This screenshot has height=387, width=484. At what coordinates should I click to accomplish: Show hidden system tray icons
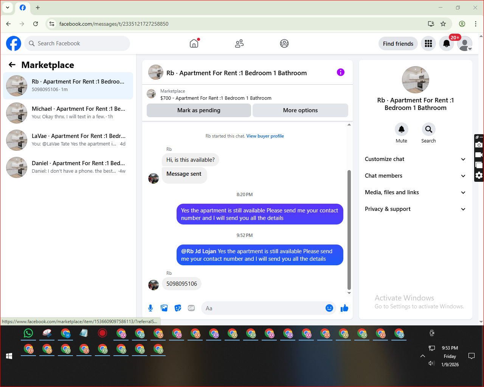coord(423,356)
